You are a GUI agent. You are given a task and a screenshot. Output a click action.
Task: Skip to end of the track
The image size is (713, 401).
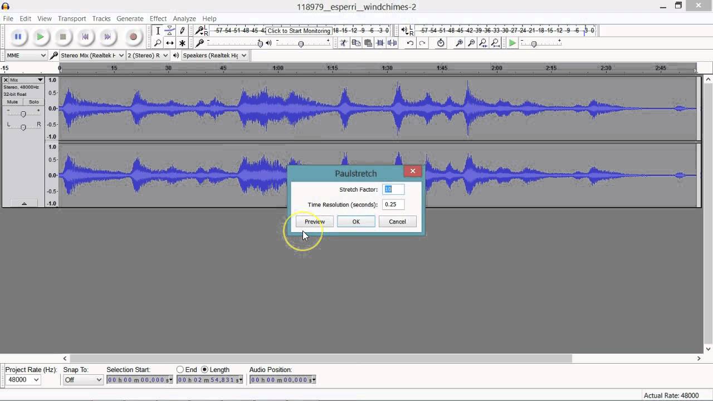point(108,37)
